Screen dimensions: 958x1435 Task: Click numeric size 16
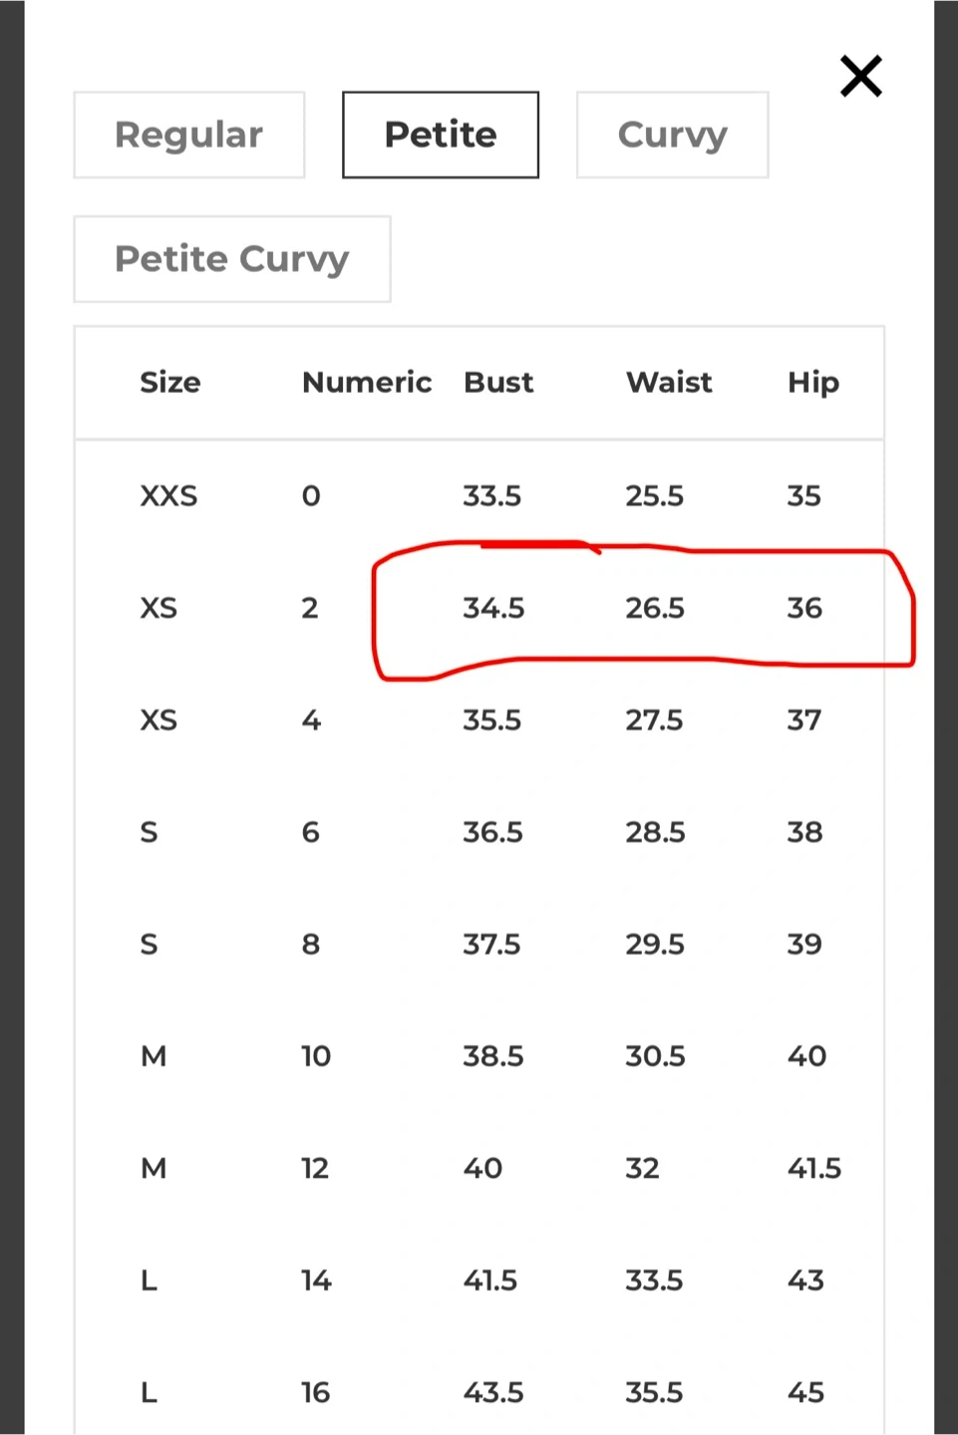tap(316, 1392)
